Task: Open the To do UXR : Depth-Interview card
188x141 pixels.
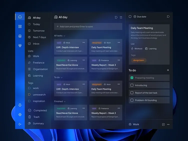Action: point(70,88)
